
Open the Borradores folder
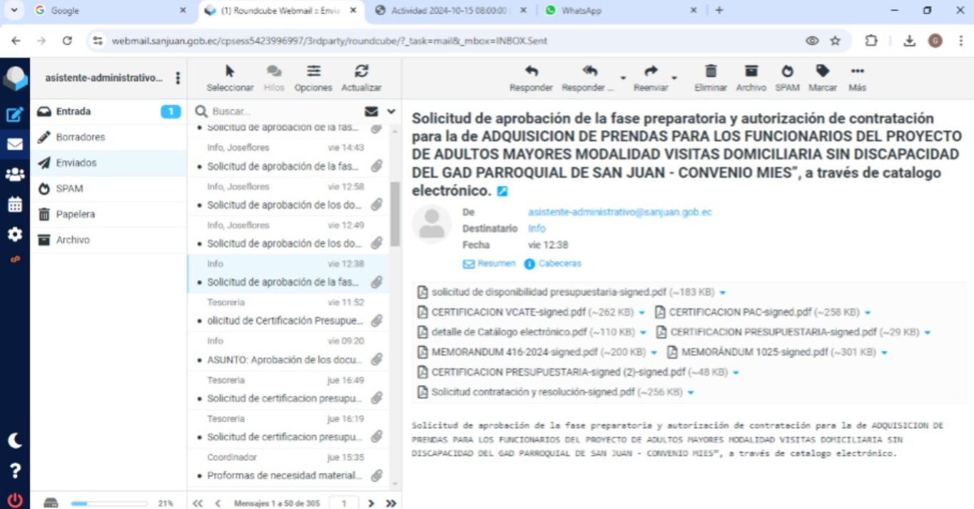click(x=80, y=137)
